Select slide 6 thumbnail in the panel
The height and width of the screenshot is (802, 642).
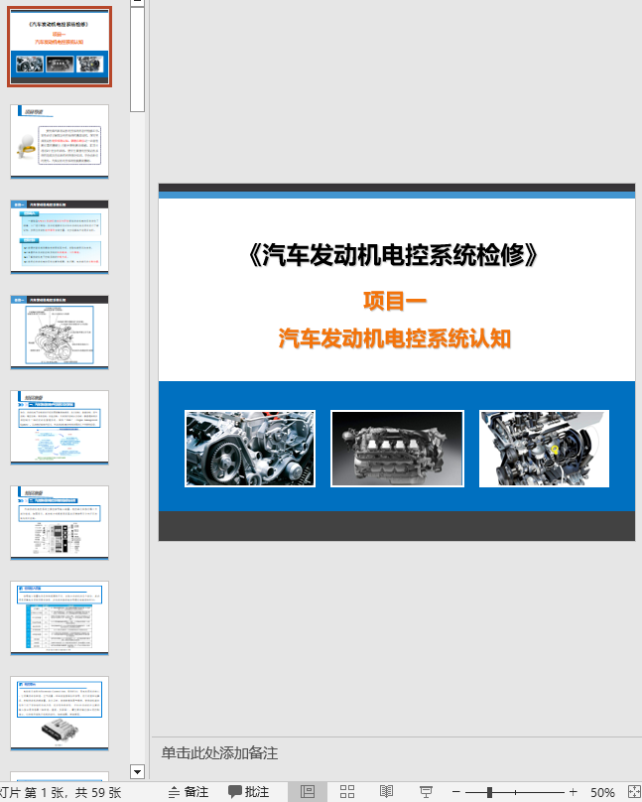coord(60,522)
